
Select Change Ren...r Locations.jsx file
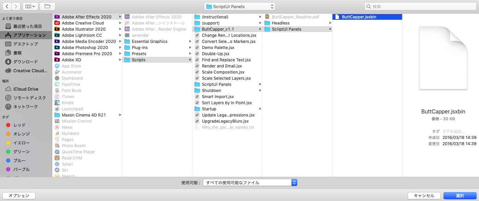(x=227, y=35)
